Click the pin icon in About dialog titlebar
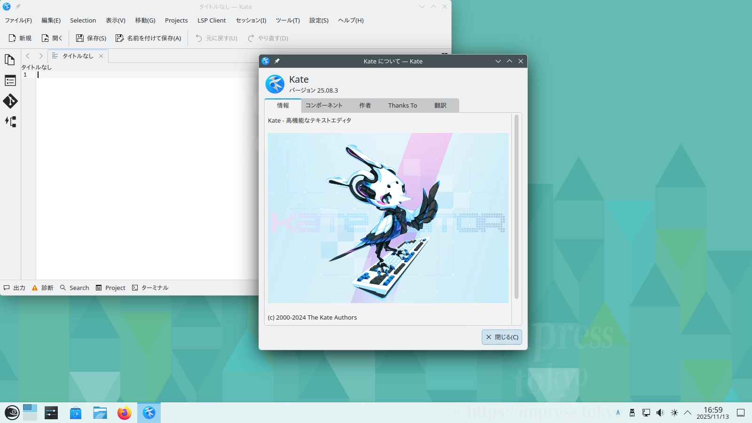 point(277,61)
